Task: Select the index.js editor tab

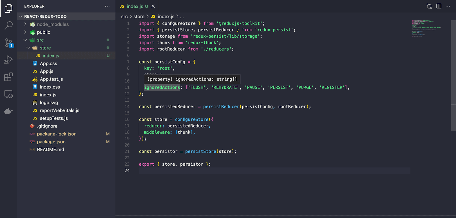Action: (137, 6)
